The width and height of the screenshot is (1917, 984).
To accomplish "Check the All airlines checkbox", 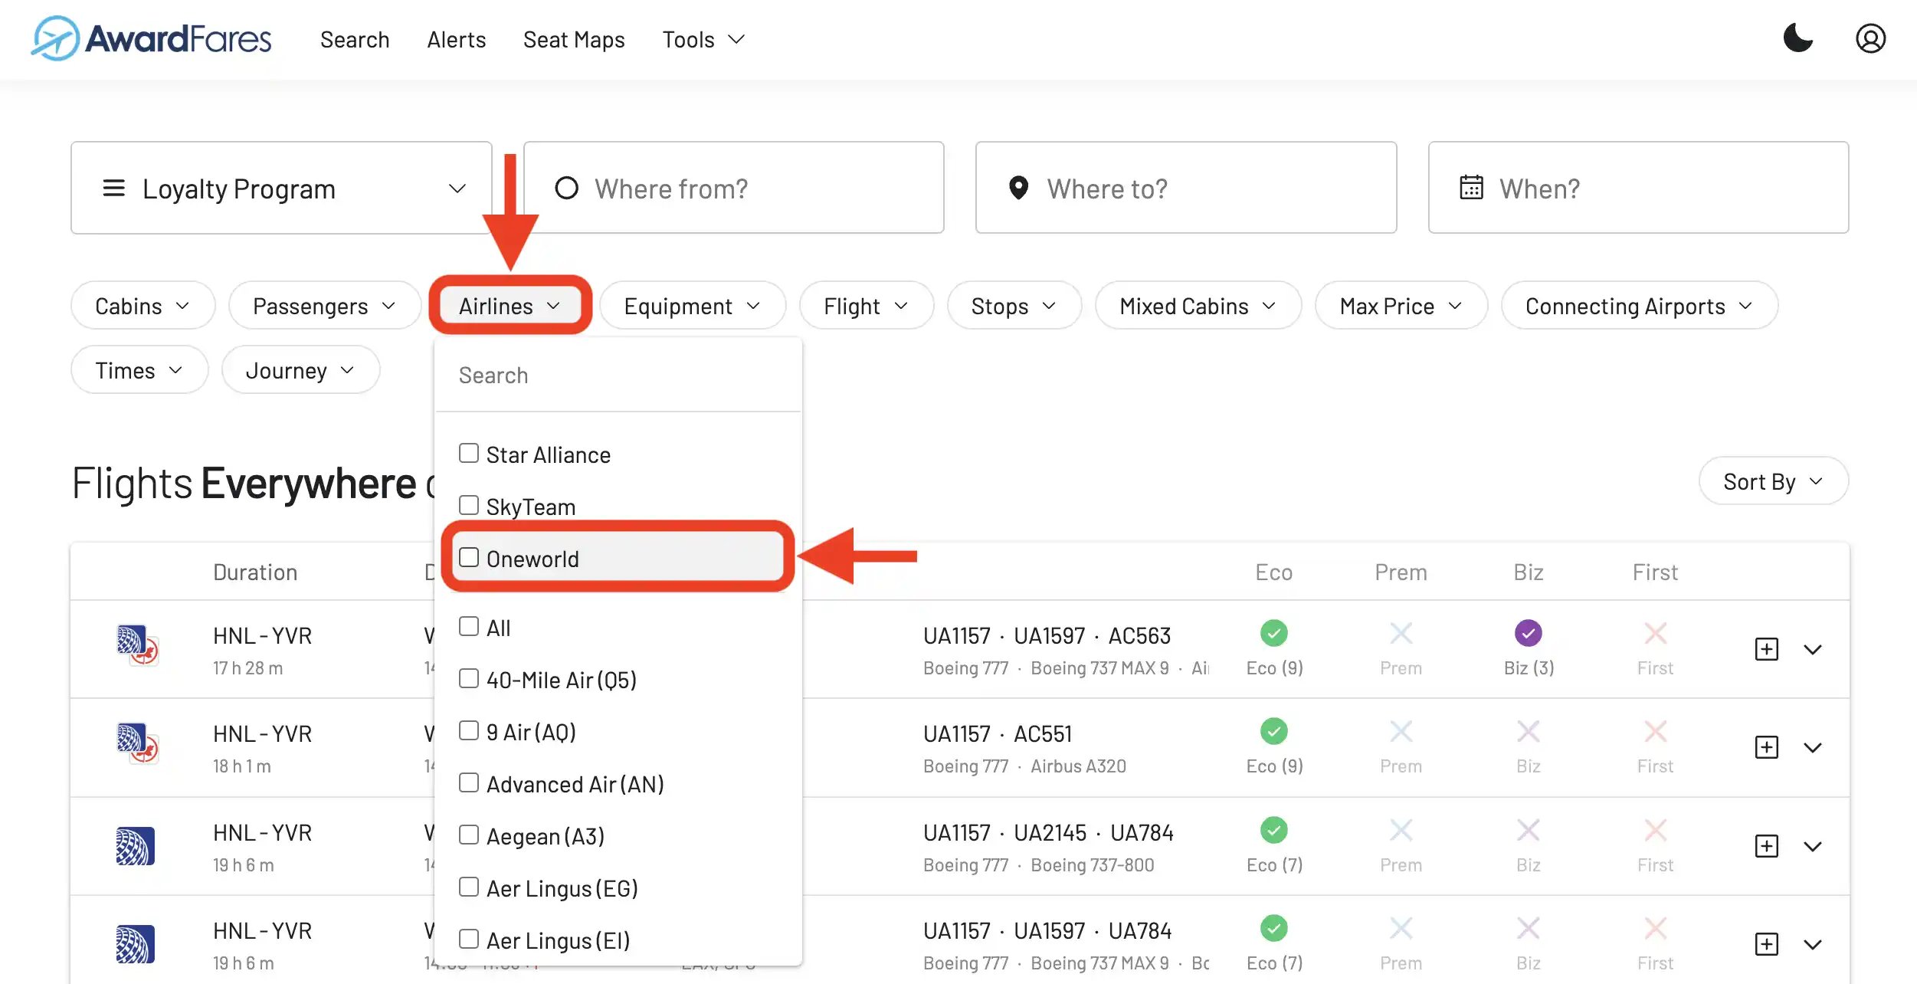I will tap(468, 626).
